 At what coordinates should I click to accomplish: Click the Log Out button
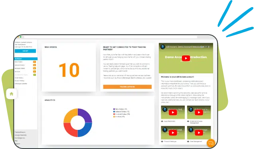(x=25, y=51)
